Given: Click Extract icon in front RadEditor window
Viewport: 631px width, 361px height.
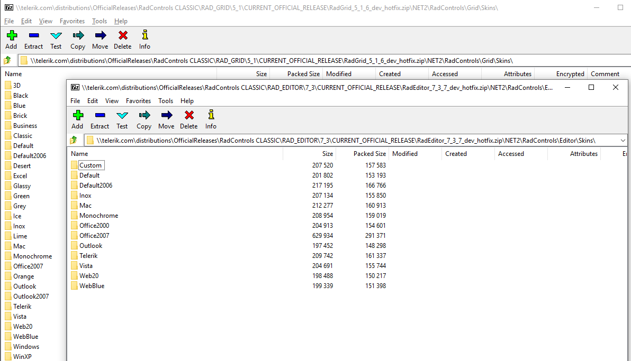Looking at the screenshot, I should point(100,115).
